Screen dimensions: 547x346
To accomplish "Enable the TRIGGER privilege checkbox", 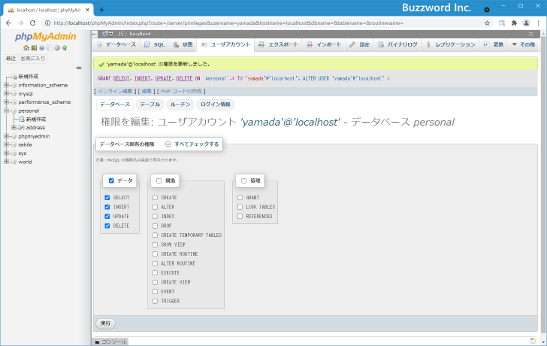I will [156, 301].
